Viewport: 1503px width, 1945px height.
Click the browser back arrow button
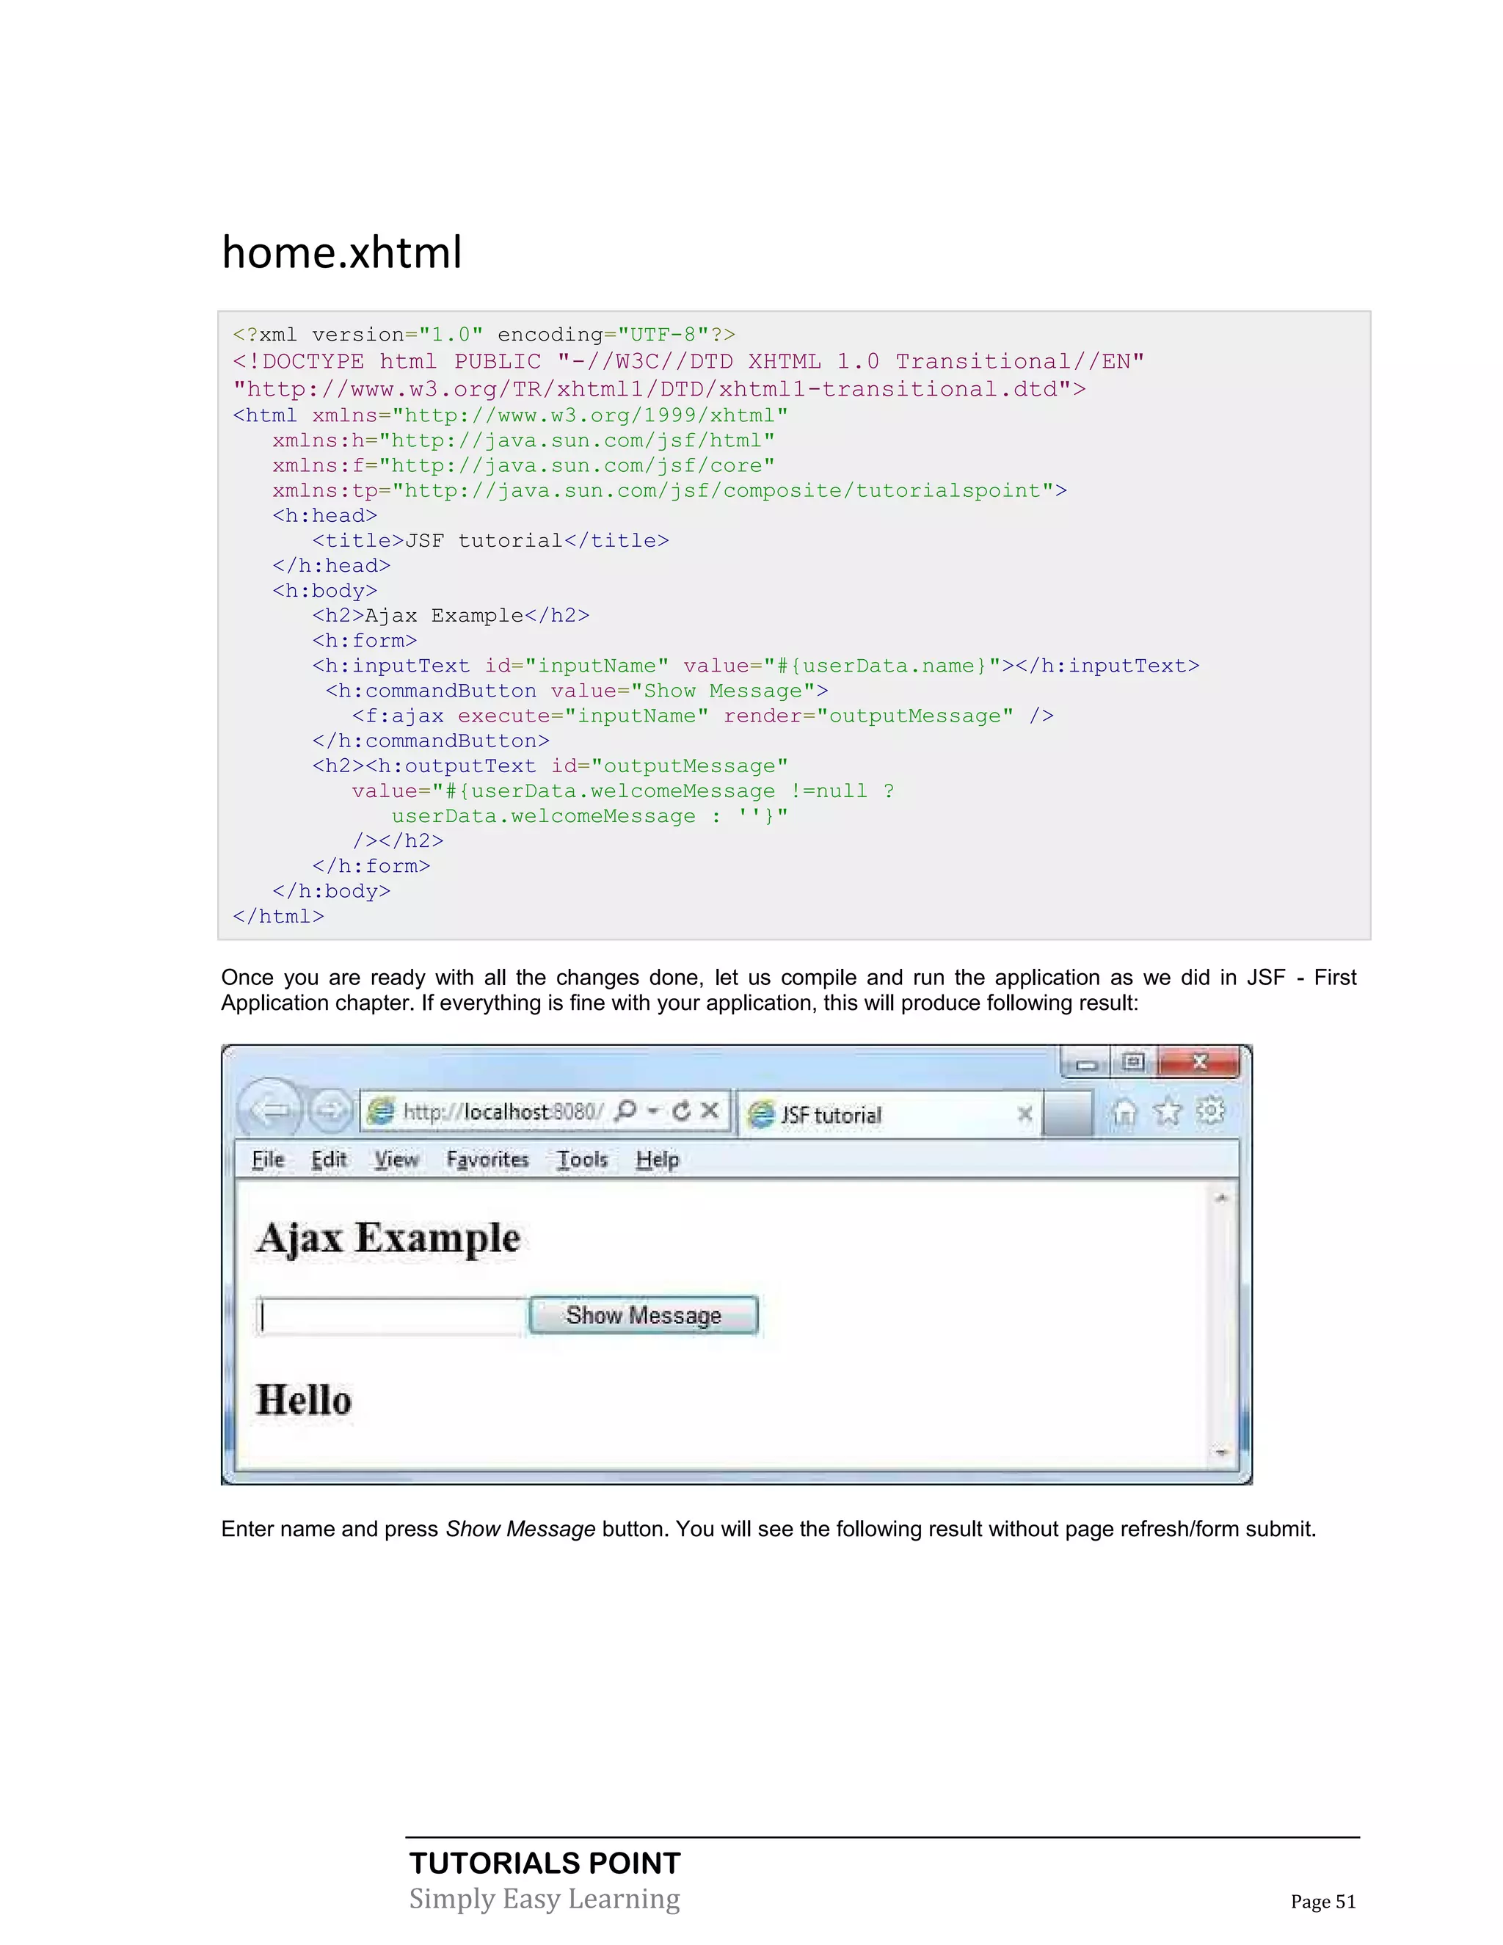pos(270,1110)
